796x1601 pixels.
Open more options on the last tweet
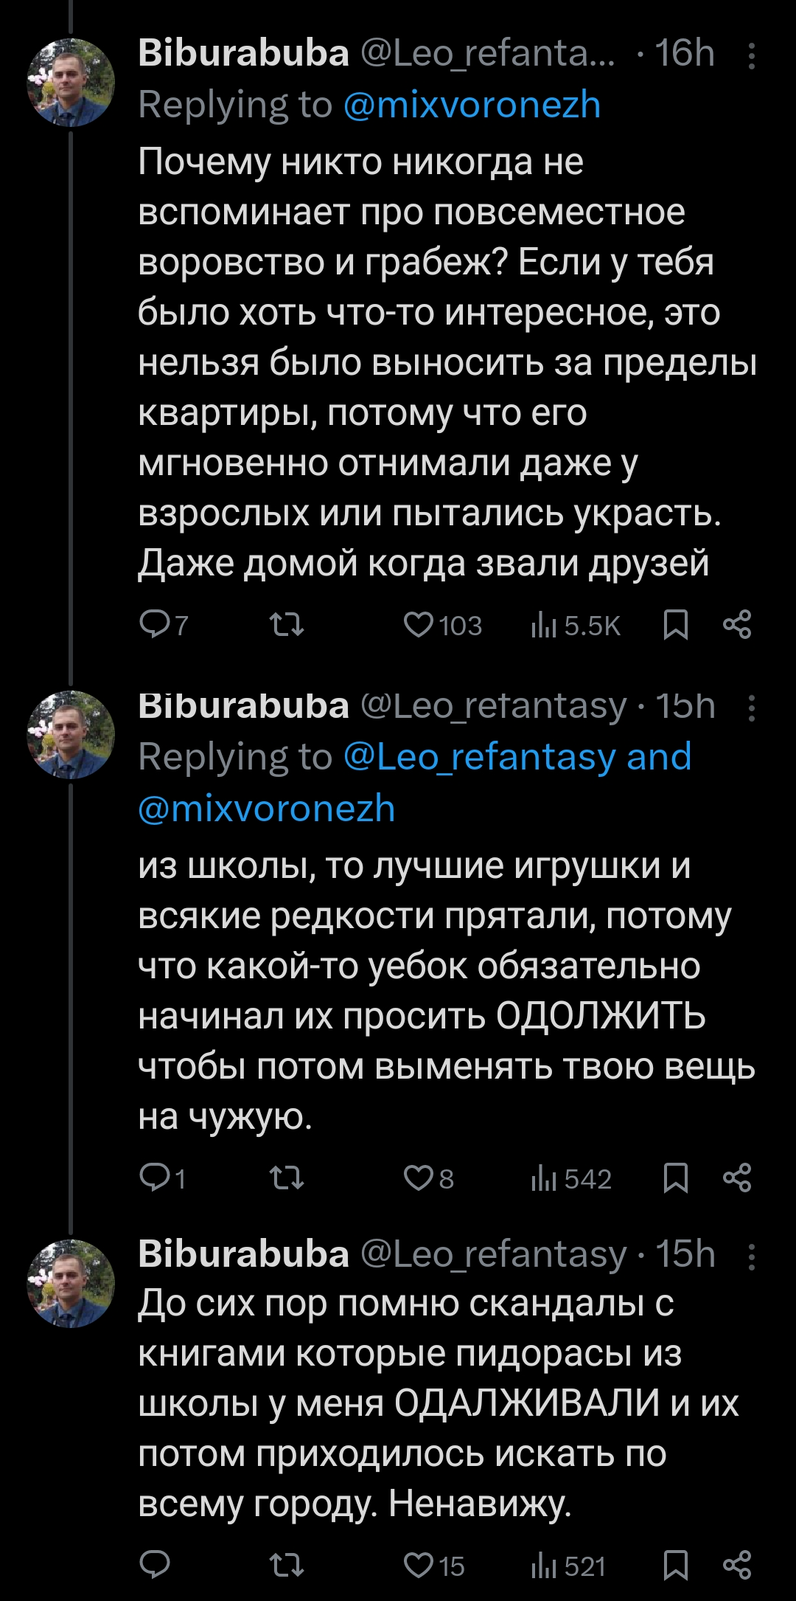point(751,1256)
